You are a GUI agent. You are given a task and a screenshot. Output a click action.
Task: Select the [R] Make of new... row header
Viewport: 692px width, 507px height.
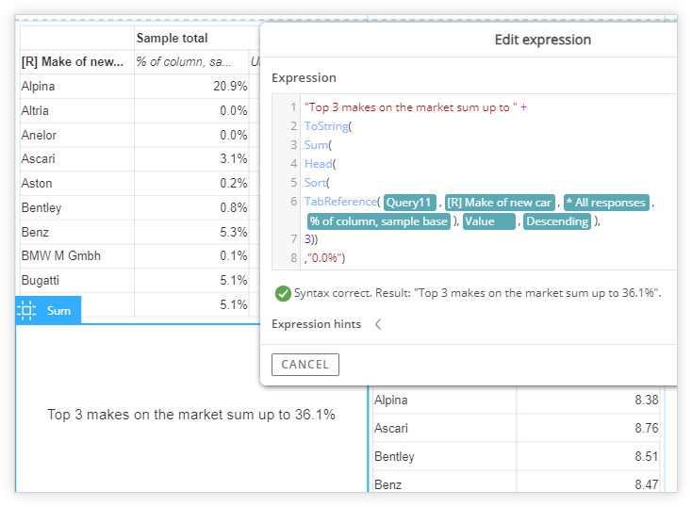(x=72, y=62)
